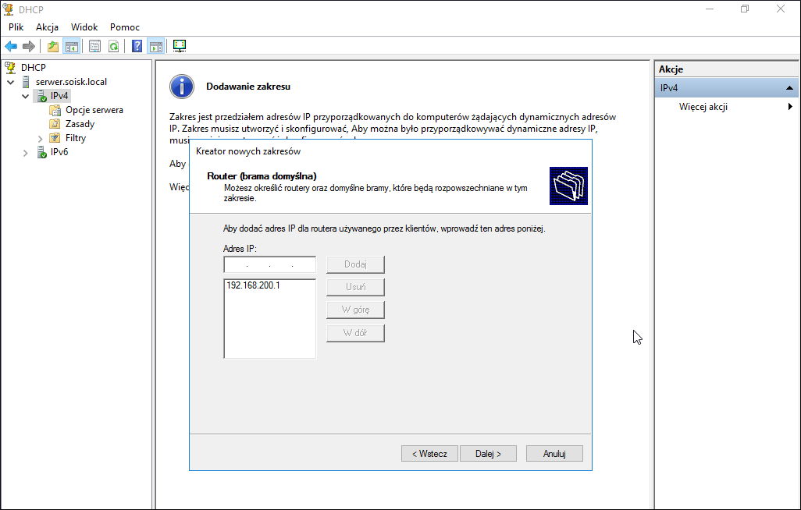Collapse the IPv4 tree node
801x510 pixels.
tap(25, 96)
